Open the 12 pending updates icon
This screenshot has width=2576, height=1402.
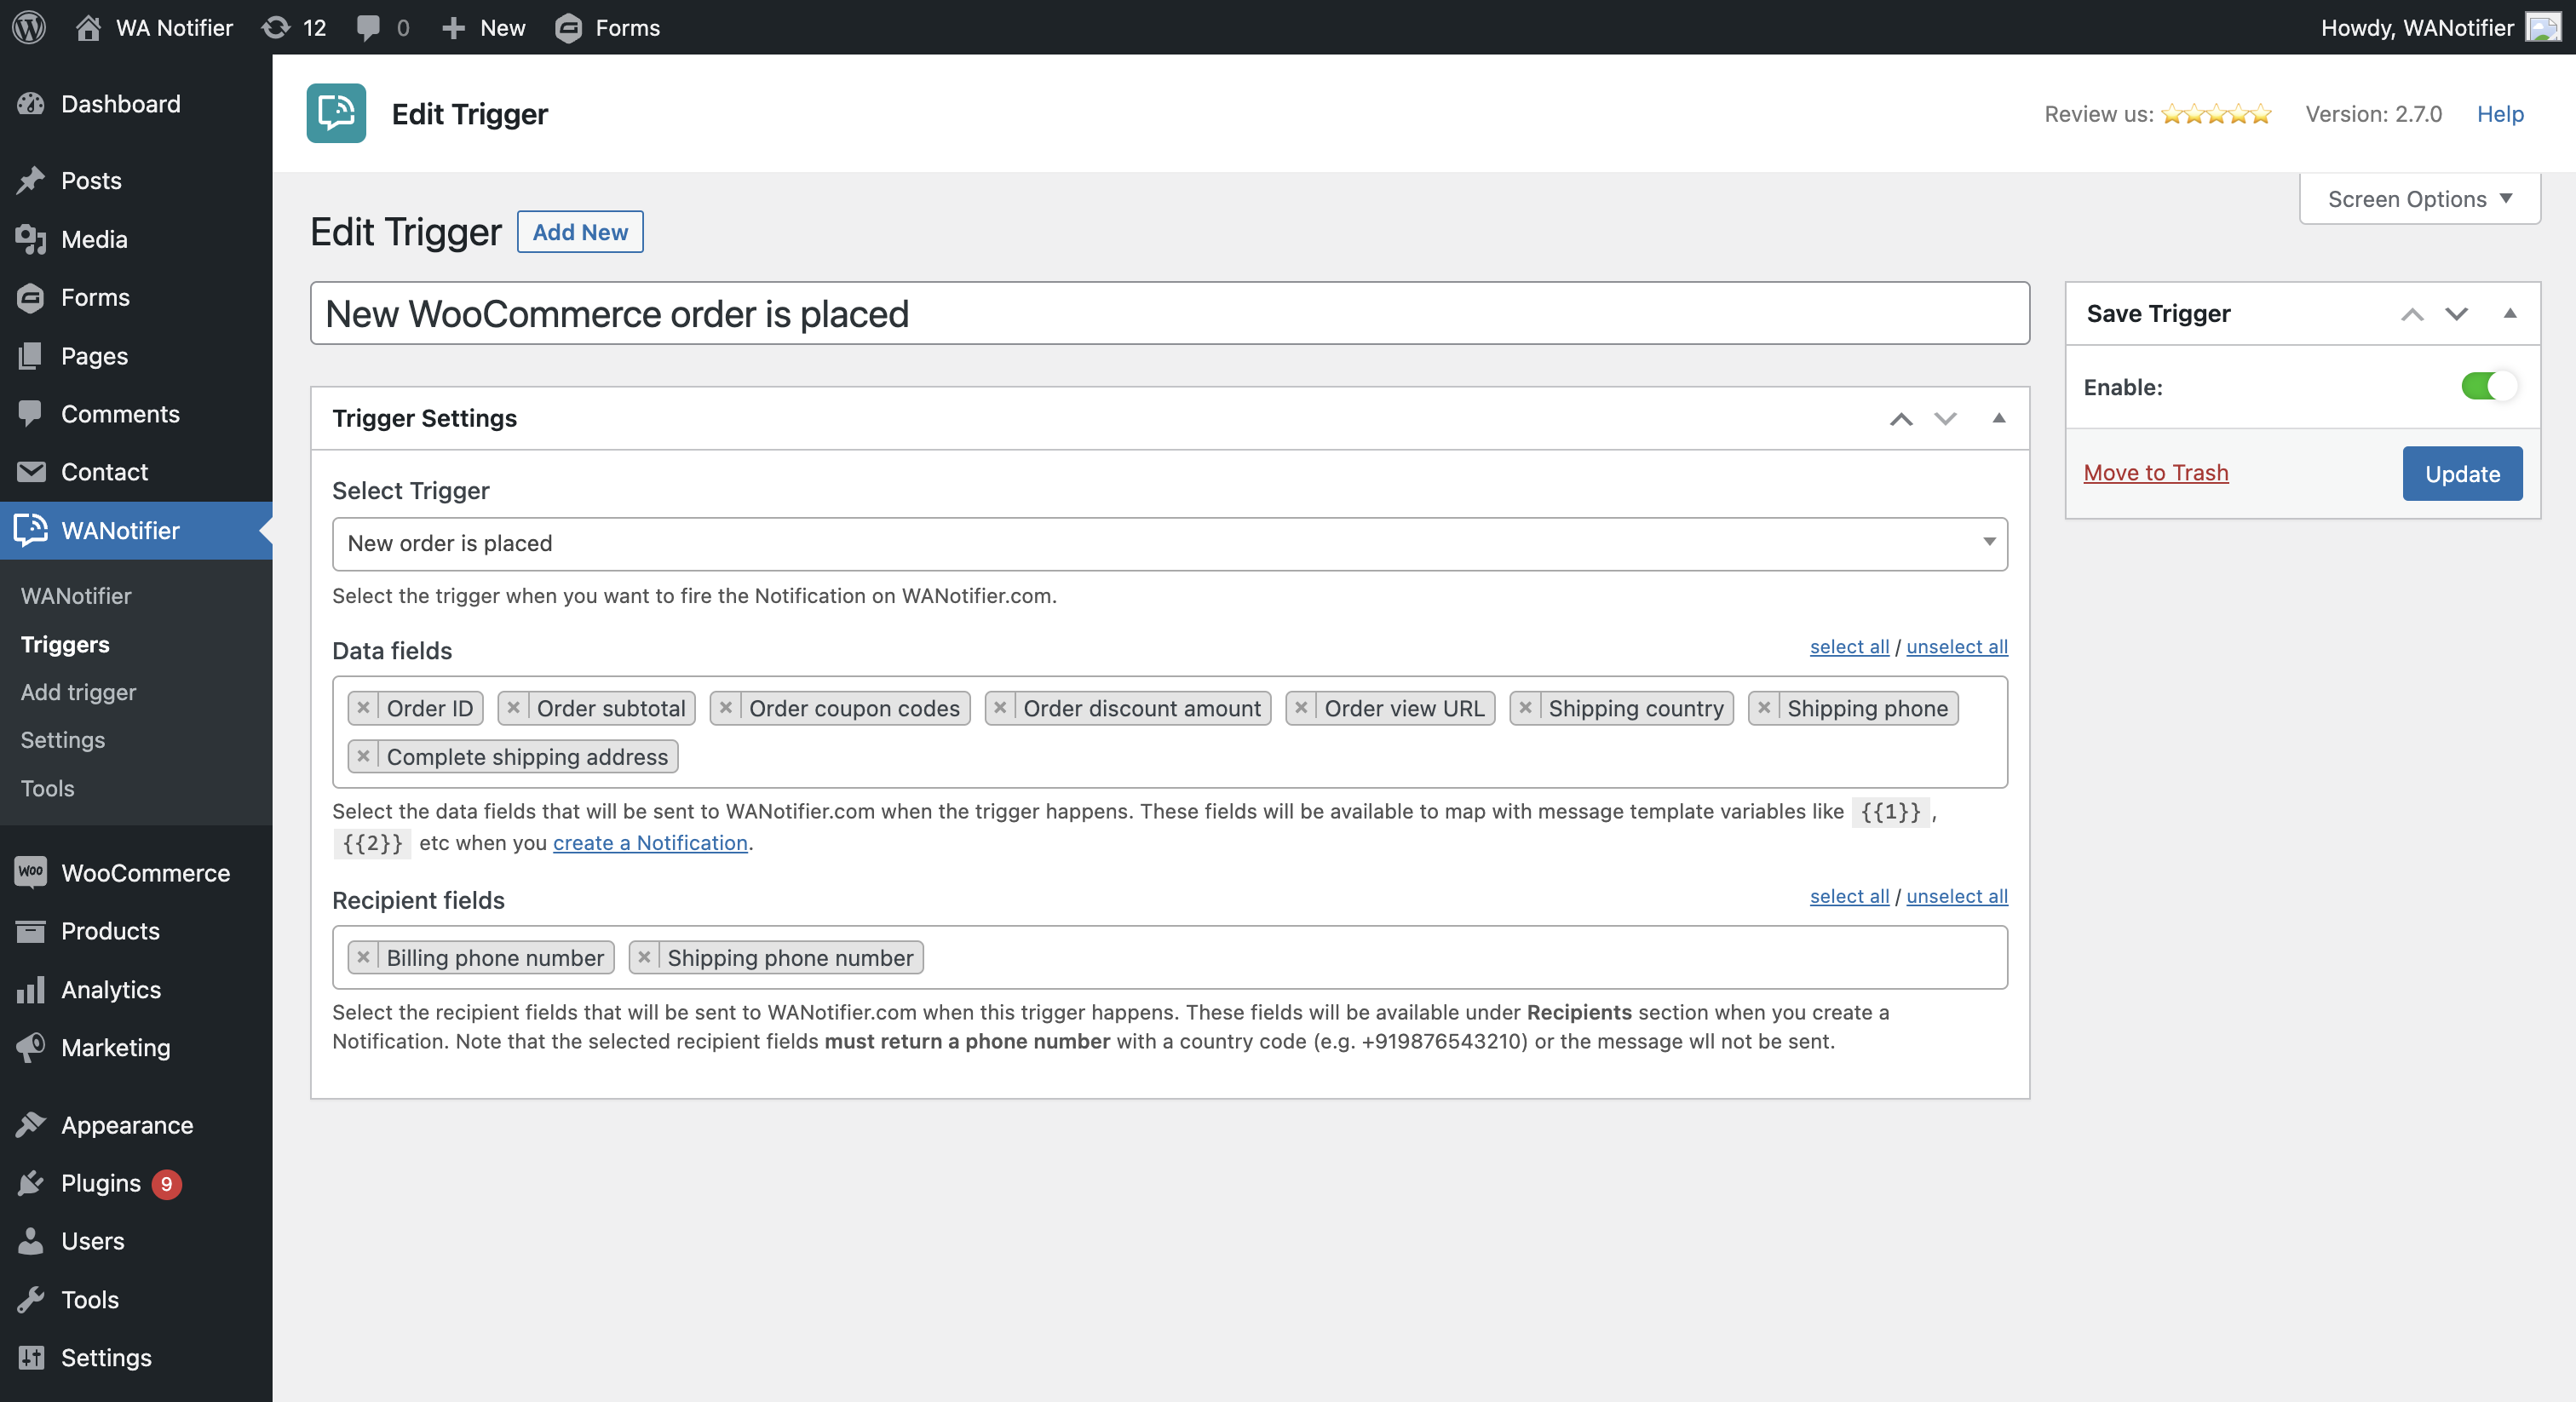coord(276,27)
